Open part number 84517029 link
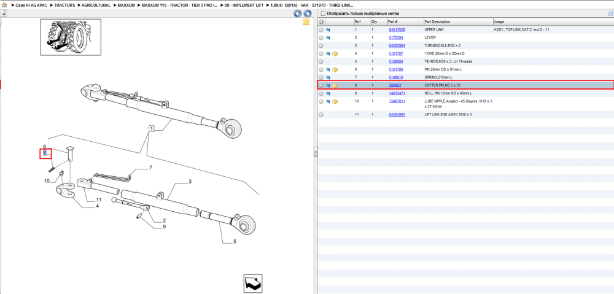The image size is (614, 294). point(397,29)
